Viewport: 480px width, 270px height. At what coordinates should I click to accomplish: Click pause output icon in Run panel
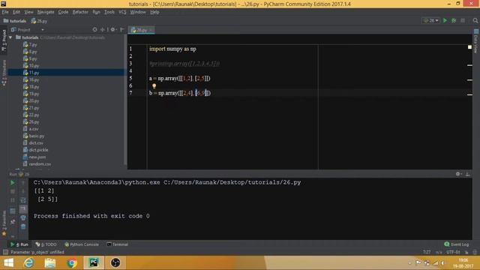pyautogui.click(x=13, y=200)
